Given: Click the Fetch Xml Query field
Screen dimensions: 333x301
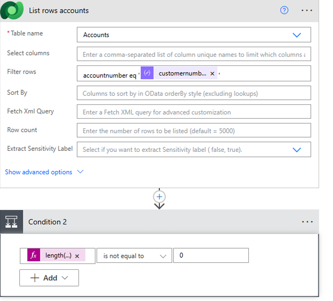Looking at the screenshot, I should 194,112.
